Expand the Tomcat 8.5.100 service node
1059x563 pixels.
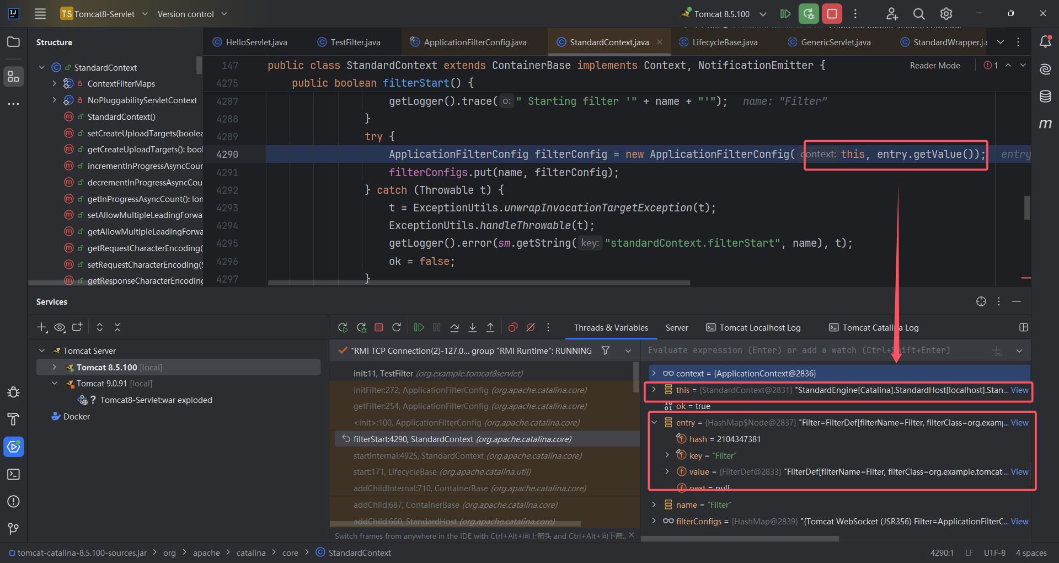[x=54, y=367]
